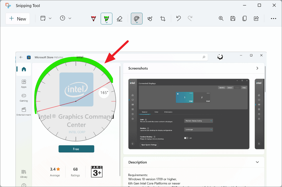Open the Zoom magnifier

tap(221, 18)
